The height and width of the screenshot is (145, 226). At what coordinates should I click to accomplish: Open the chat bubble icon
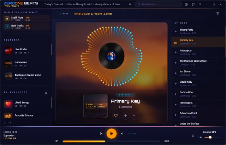coord(193,5)
